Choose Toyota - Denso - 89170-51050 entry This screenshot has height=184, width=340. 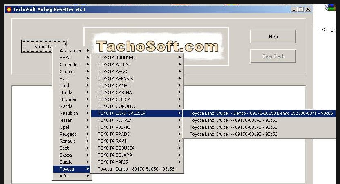pyautogui.click(x=136, y=169)
